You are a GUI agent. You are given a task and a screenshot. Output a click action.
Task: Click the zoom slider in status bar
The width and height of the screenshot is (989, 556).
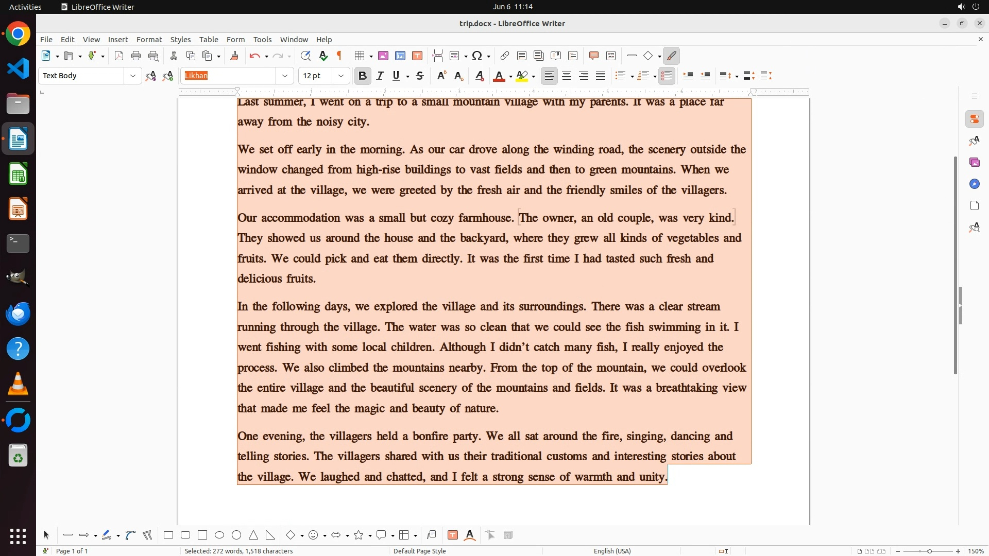pos(929,551)
